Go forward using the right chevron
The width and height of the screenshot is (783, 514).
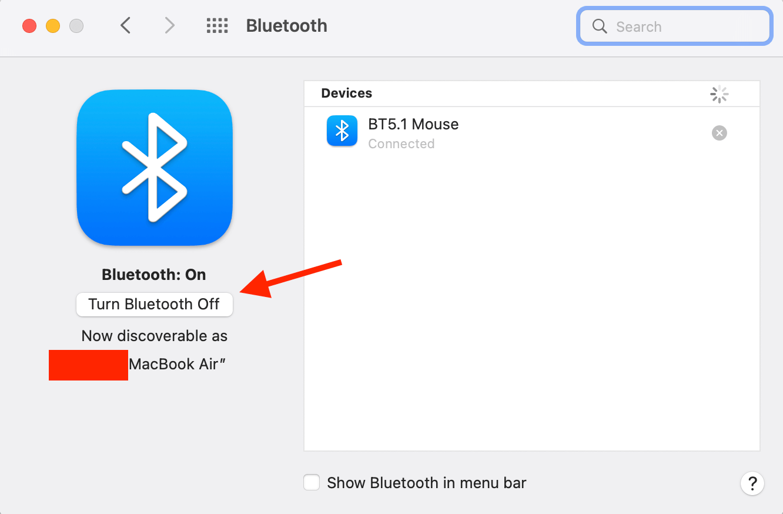tap(169, 25)
